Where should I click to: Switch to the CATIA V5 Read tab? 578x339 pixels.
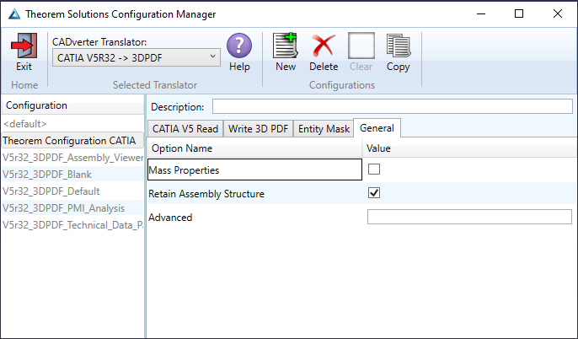(185, 129)
